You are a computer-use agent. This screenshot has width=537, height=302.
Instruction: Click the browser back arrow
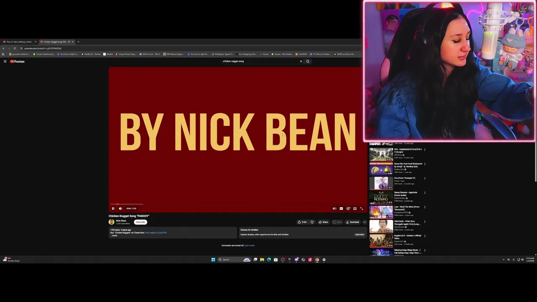[x=3, y=48]
